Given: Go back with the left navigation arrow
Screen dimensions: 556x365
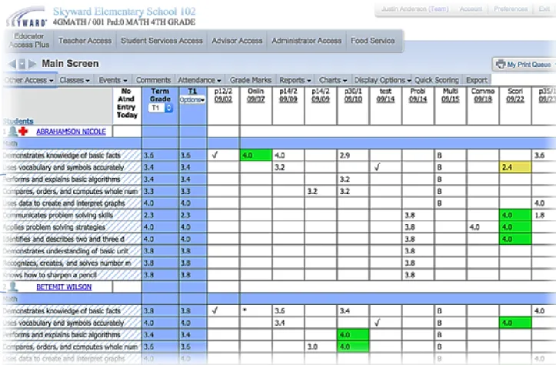Looking at the screenshot, I should (x=12, y=64).
